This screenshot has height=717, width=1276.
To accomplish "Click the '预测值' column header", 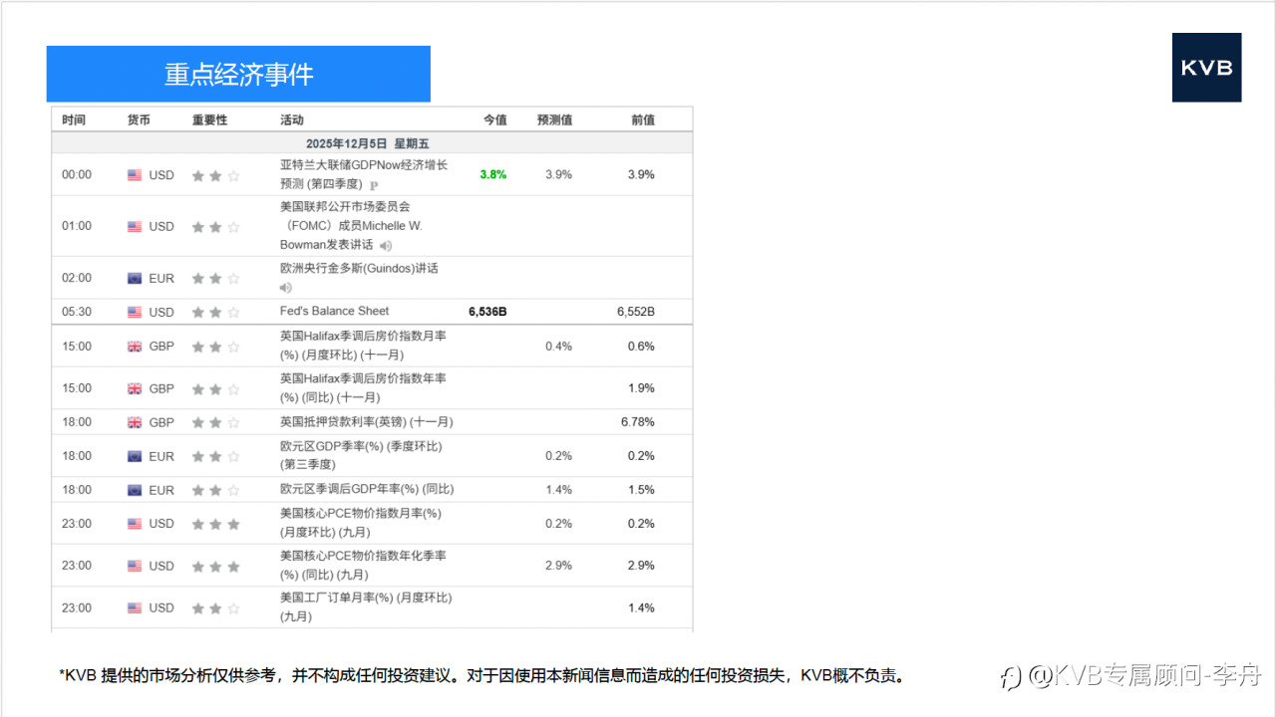I will click(554, 119).
